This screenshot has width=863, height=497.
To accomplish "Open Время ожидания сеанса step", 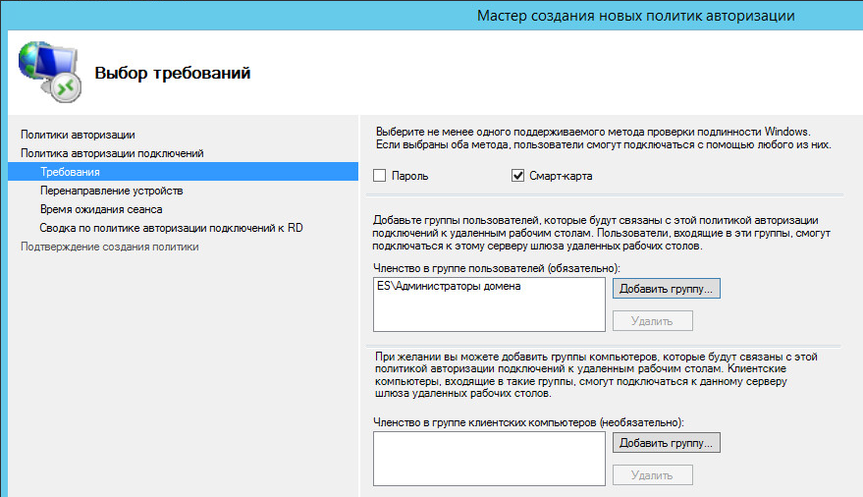I will click(101, 209).
